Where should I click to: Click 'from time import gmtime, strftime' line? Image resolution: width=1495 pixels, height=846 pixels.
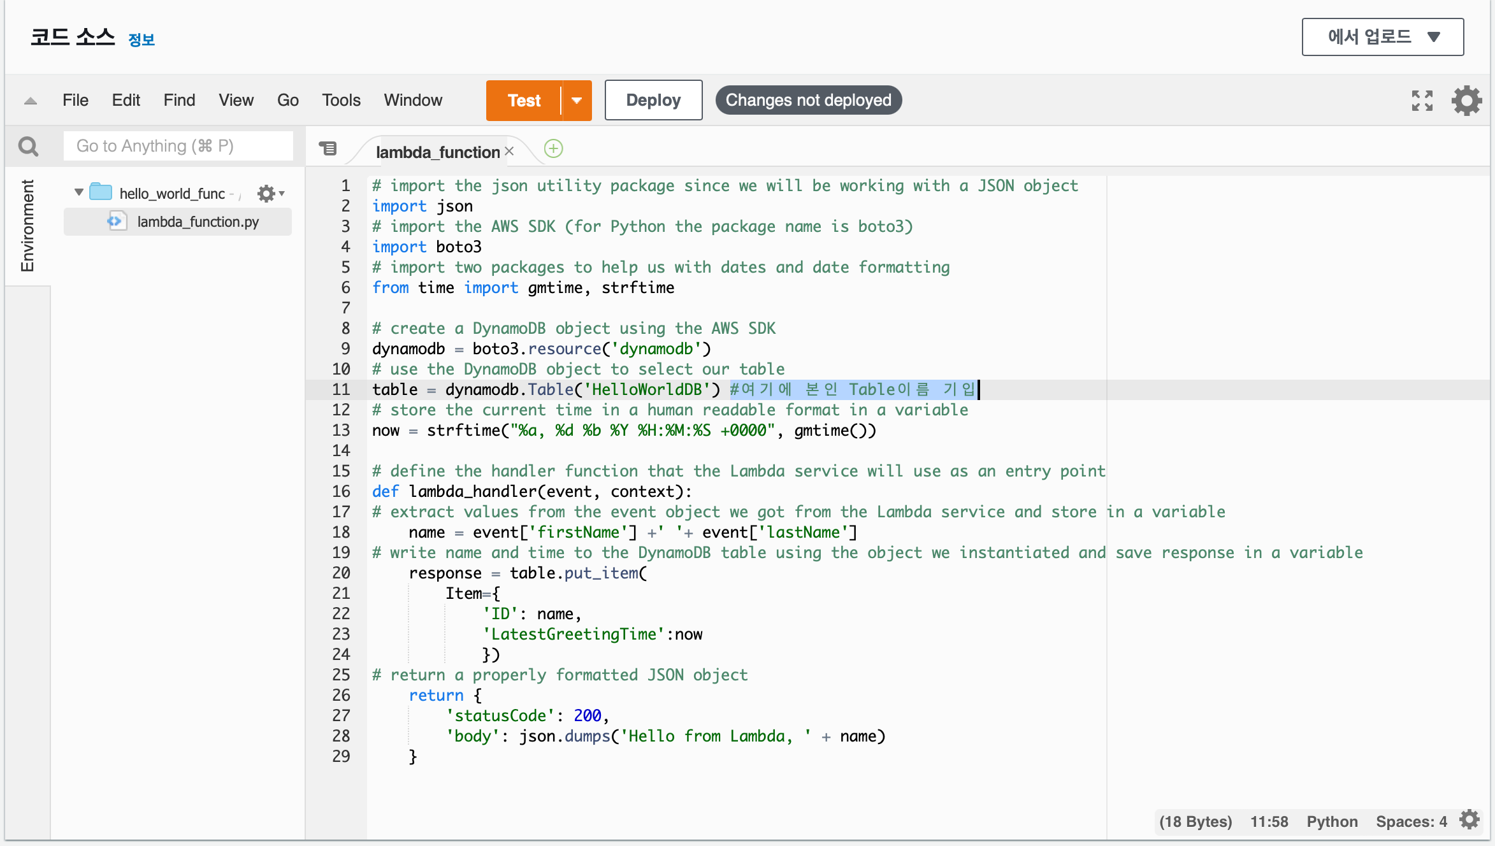pos(523,287)
